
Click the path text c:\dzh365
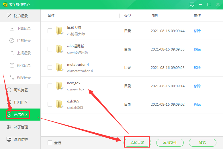coord(75,108)
